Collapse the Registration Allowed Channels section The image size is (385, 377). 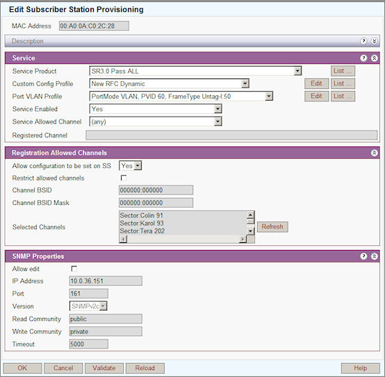point(374,153)
